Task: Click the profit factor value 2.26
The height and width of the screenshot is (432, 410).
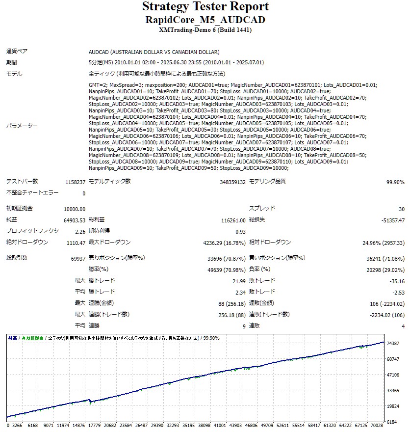Action: pos(80,232)
